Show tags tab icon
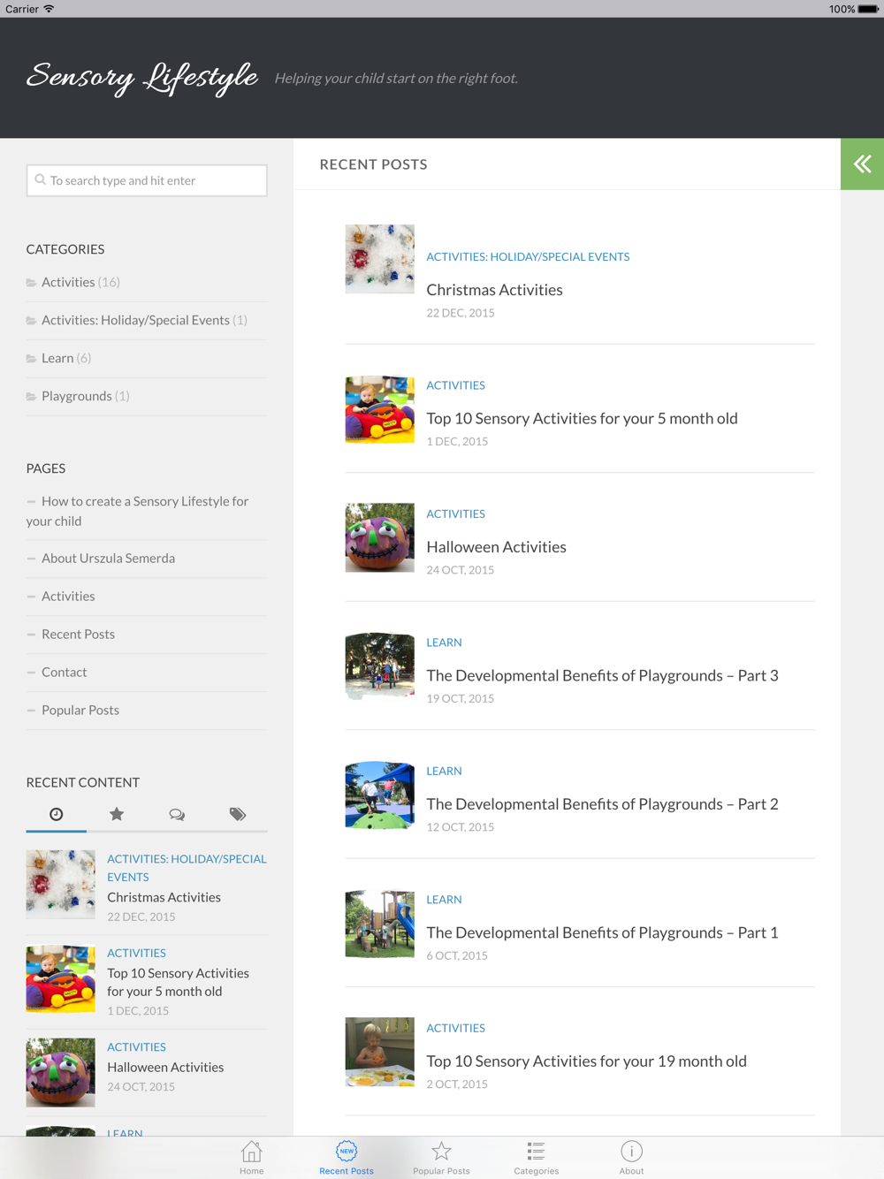Screen dimensions: 884x1179 click(237, 814)
